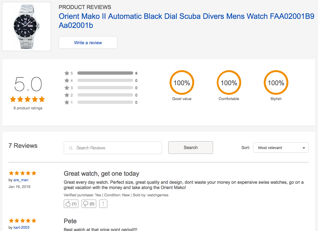Viewport: 318px width, 231px height.
Task: Click the Sort dropdown arrow
Action: pos(304,148)
